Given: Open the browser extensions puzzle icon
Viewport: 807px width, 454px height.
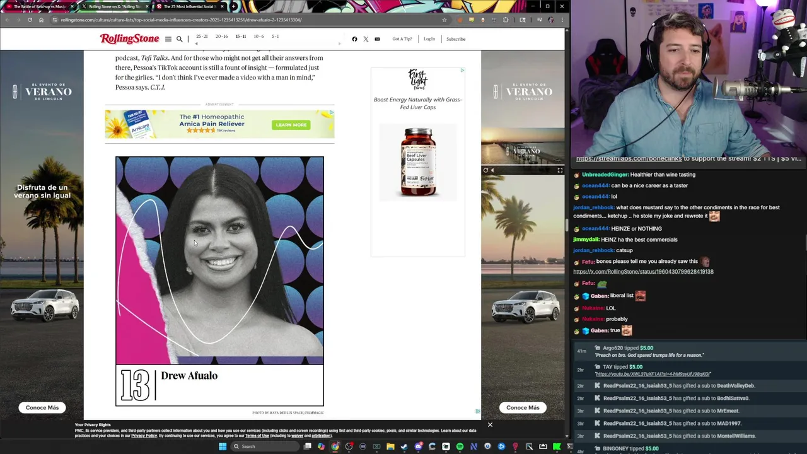Looking at the screenshot, I should [x=506, y=20].
